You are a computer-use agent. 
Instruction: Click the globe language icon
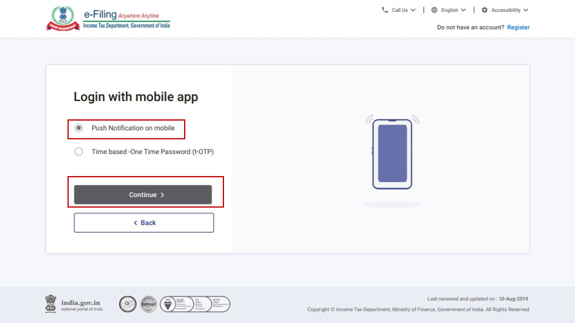pos(434,10)
